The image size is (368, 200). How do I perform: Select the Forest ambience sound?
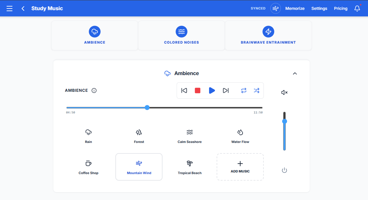139,135
